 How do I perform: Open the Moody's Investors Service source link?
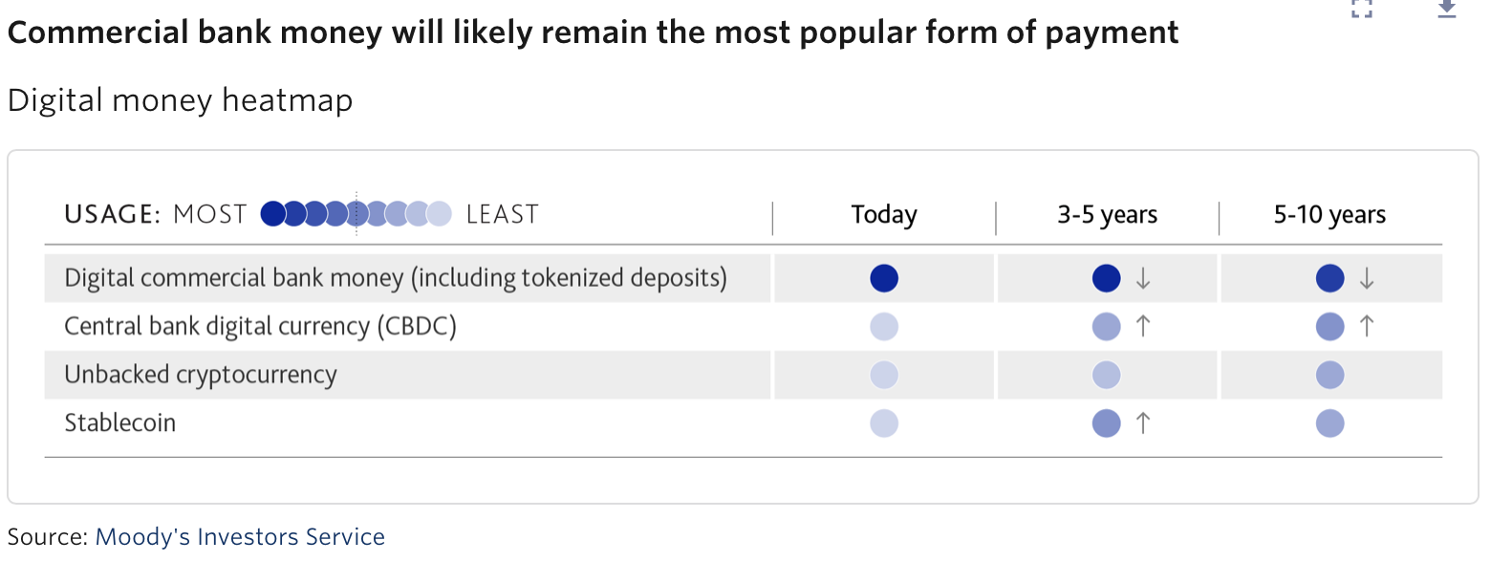(x=240, y=537)
